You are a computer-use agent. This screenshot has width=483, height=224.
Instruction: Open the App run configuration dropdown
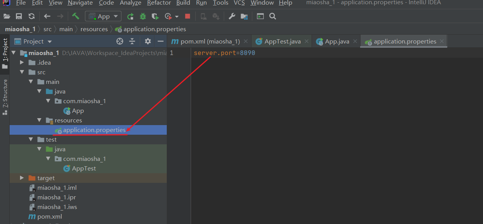tap(103, 16)
